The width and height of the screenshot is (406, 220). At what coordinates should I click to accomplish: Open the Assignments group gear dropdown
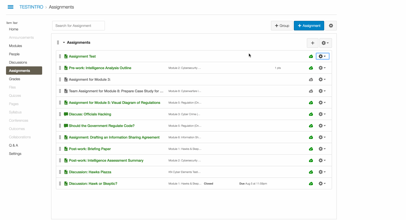(x=325, y=43)
